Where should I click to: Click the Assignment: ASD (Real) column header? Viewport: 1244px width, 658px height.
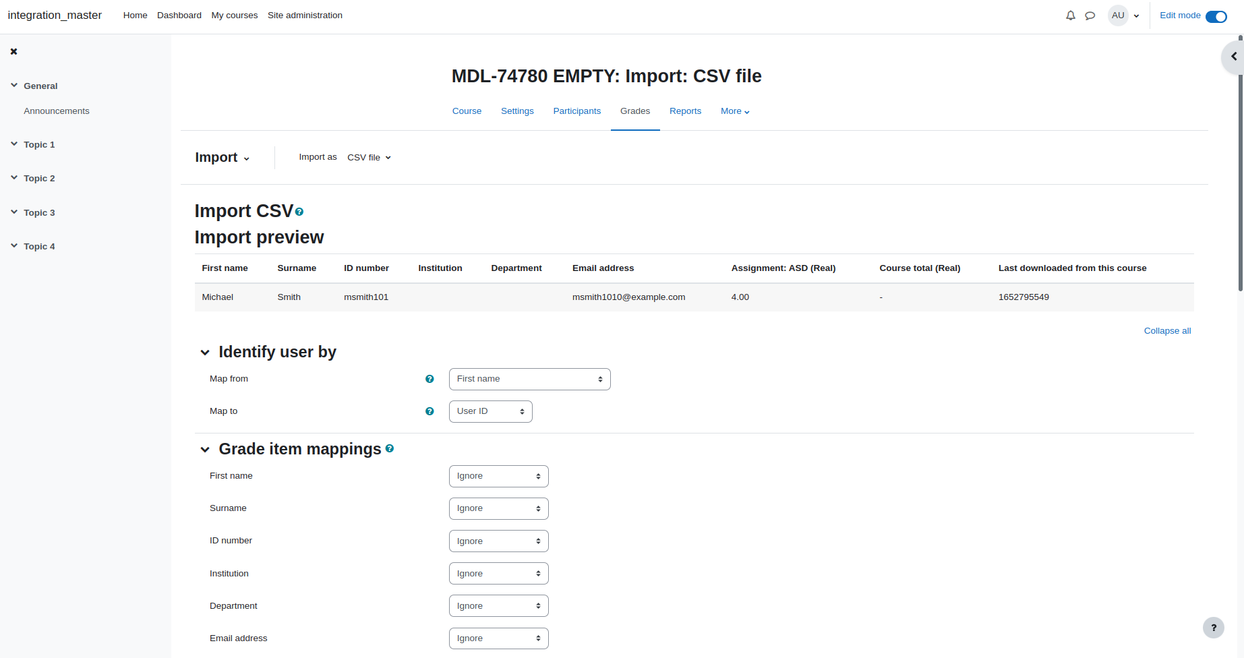pyautogui.click(x=783, y=268)
